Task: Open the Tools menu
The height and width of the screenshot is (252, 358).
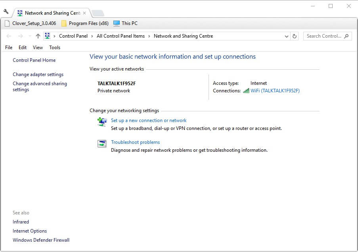Action: point(55,48)
